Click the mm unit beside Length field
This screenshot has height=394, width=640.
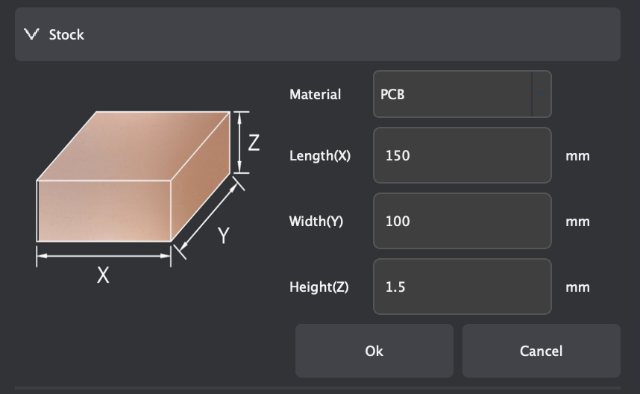tap(577, 156)
